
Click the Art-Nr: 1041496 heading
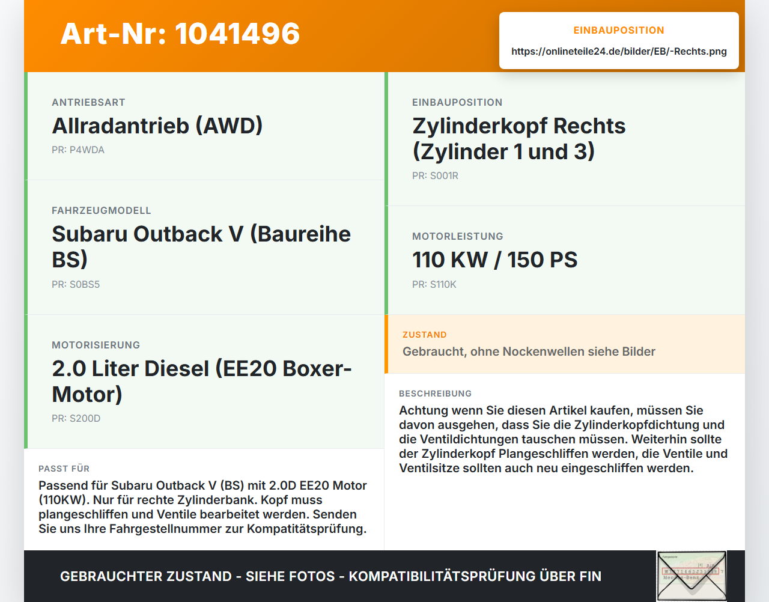click(x=180, y=34)
